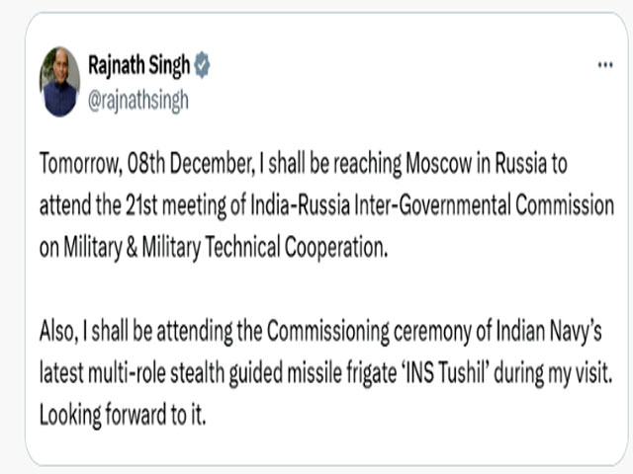Click '08th December' in the tweet text

pos(191,164)
